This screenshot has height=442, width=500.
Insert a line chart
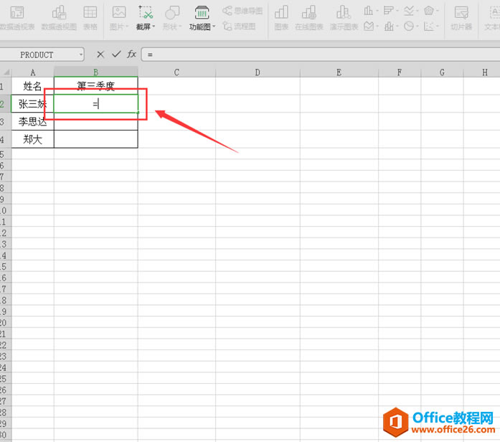click(x=408, y=11)
